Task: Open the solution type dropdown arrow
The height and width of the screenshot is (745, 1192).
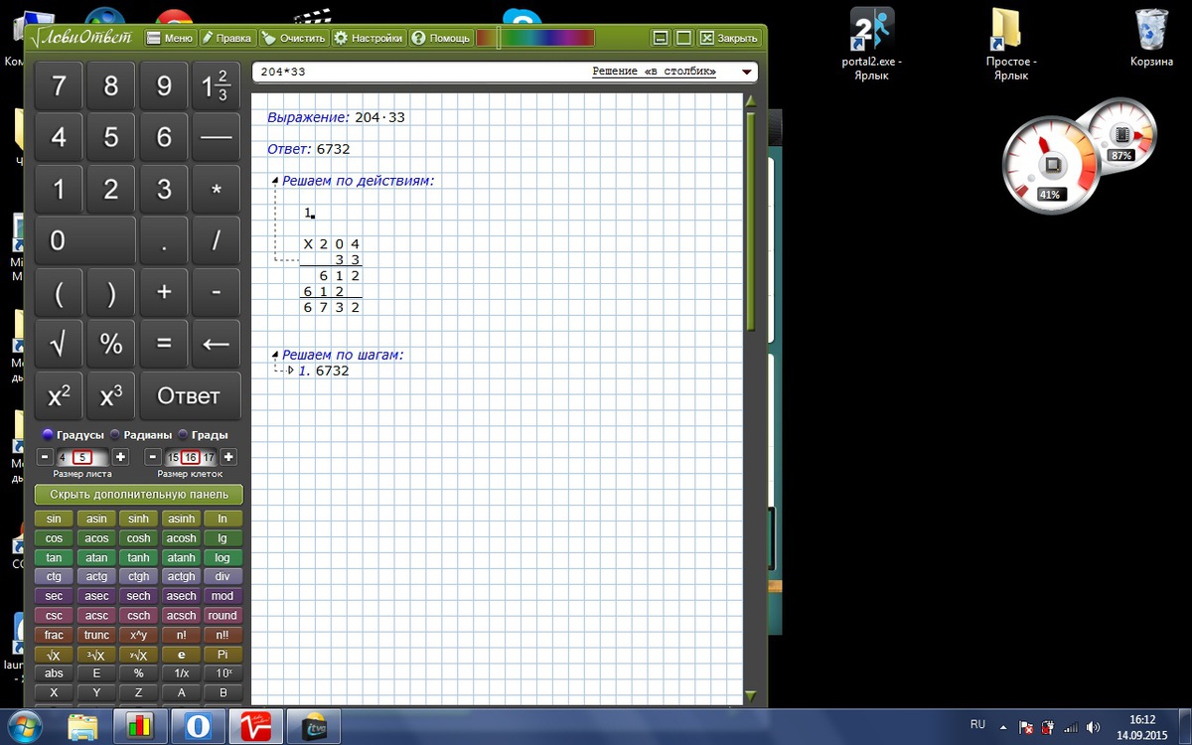Action: 746,73
